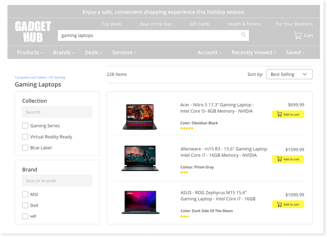Open the Acer Nitro laptop thumbnail
This screenshot has width=327, height=237.
(140, 117)
